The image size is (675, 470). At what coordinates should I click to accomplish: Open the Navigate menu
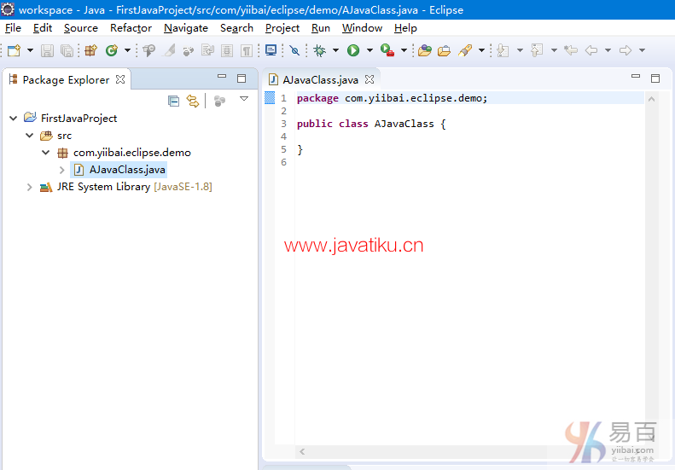point(185,28)
